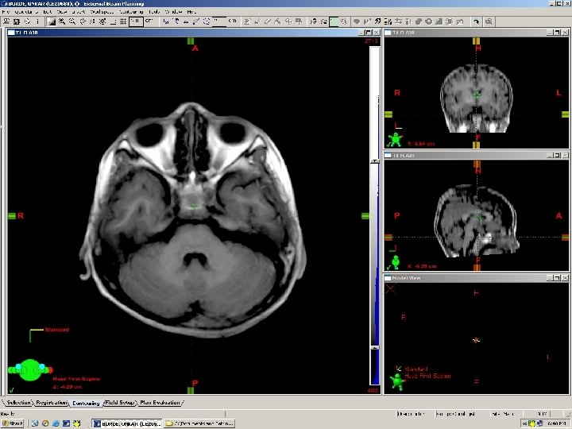Click the green plane marker at the top of the axial view
572x429 pixels.
191,41
